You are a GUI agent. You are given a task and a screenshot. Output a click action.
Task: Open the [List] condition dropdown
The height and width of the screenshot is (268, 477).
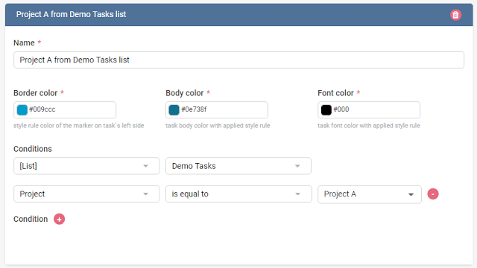(x=86, y=166)
